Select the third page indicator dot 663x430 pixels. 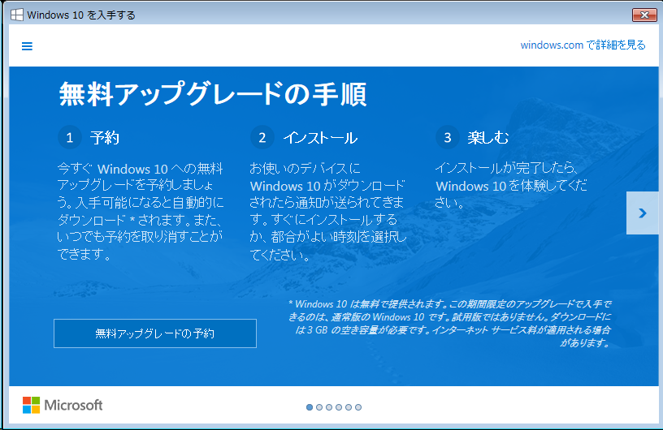click(329, 407)
